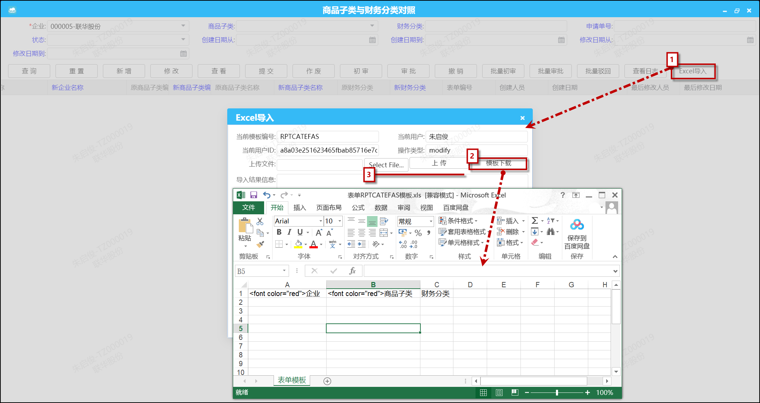Click the Decrease Indent icon
This screenshot has height=403, width=760.
351,244
